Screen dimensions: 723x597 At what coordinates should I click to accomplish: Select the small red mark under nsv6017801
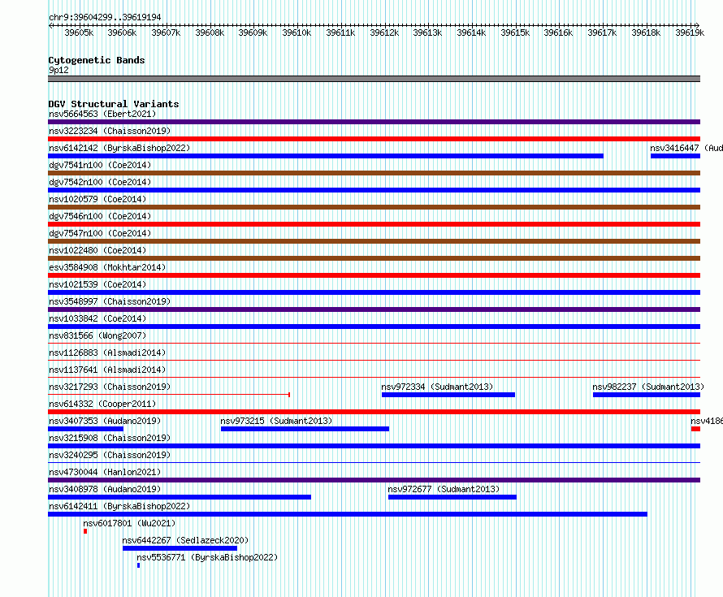[x=85, y=531]
